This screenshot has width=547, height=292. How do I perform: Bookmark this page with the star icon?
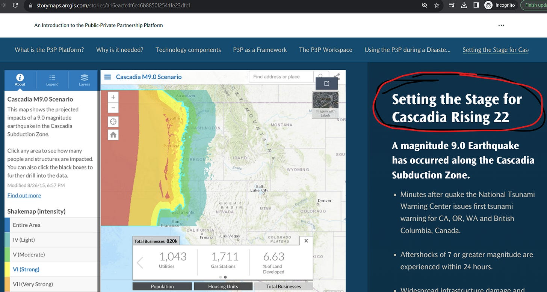[x=437, y=5]
